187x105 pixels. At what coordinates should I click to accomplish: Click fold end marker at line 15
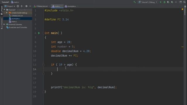[x=44, y=74]
